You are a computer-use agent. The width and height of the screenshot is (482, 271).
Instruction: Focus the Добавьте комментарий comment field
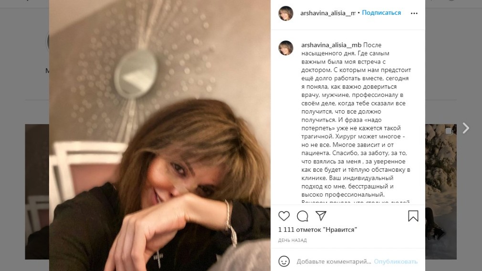coord(334,261)
